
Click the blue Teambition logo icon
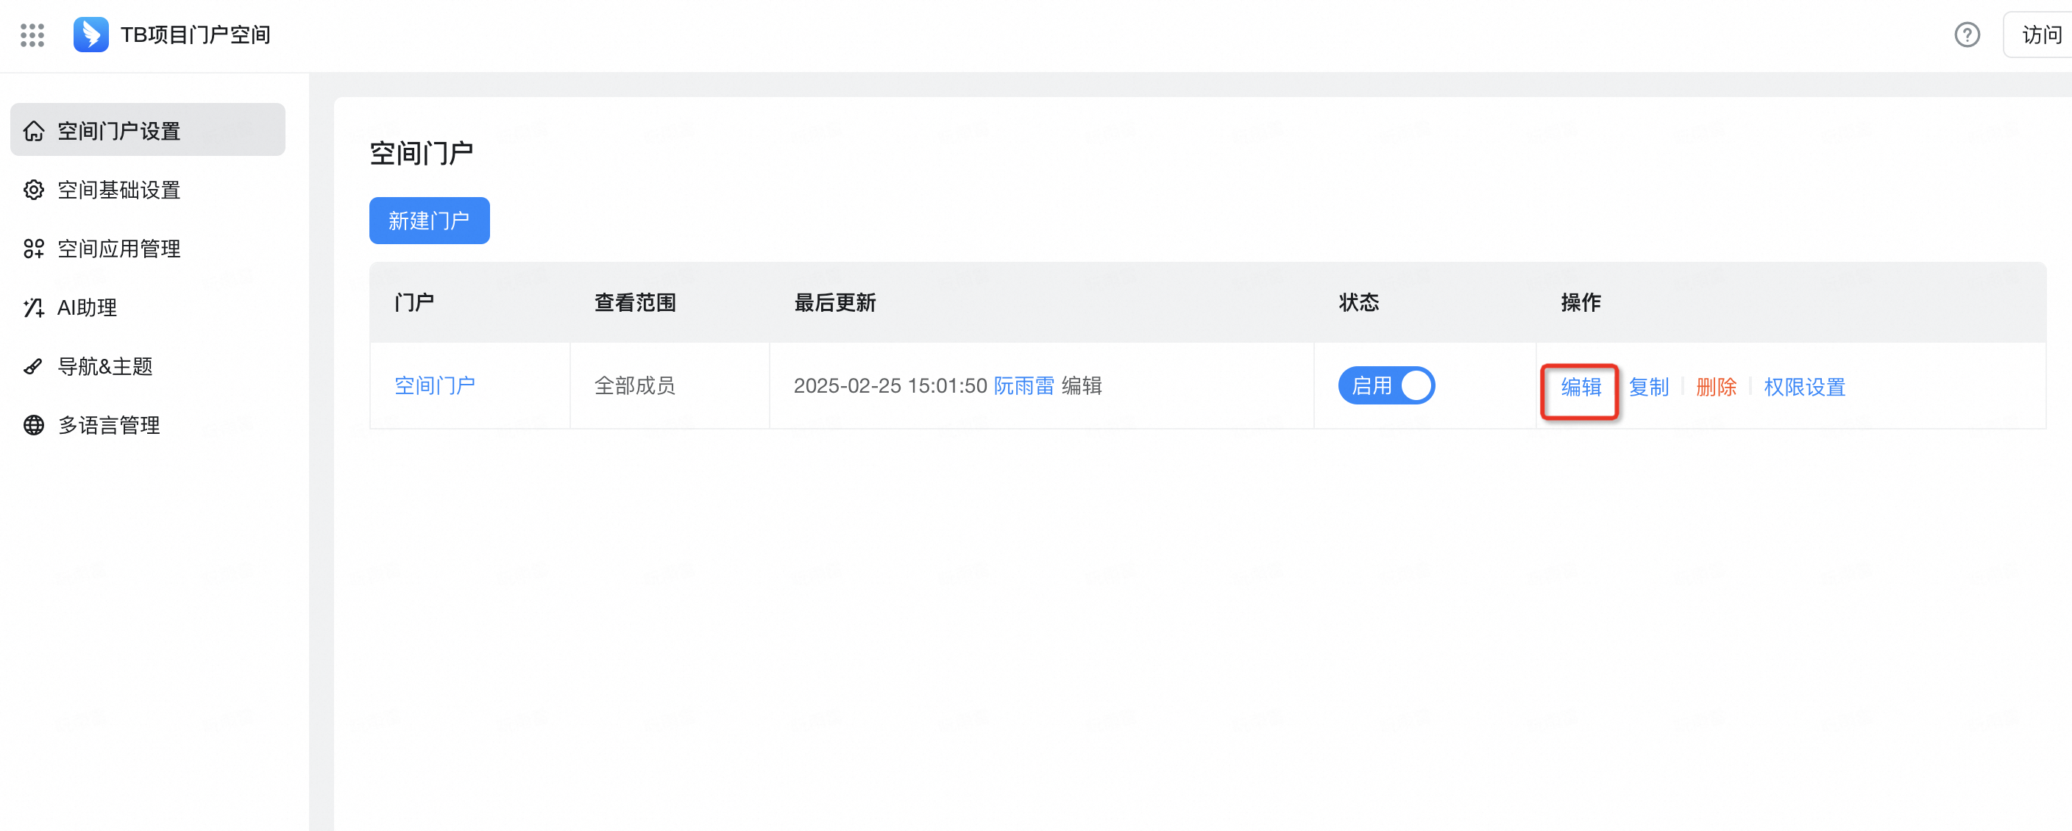[91, 35]
